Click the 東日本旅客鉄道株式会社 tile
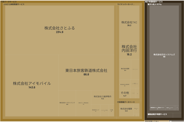This screenshot has height=122, width=184. [x=86, y=72]
